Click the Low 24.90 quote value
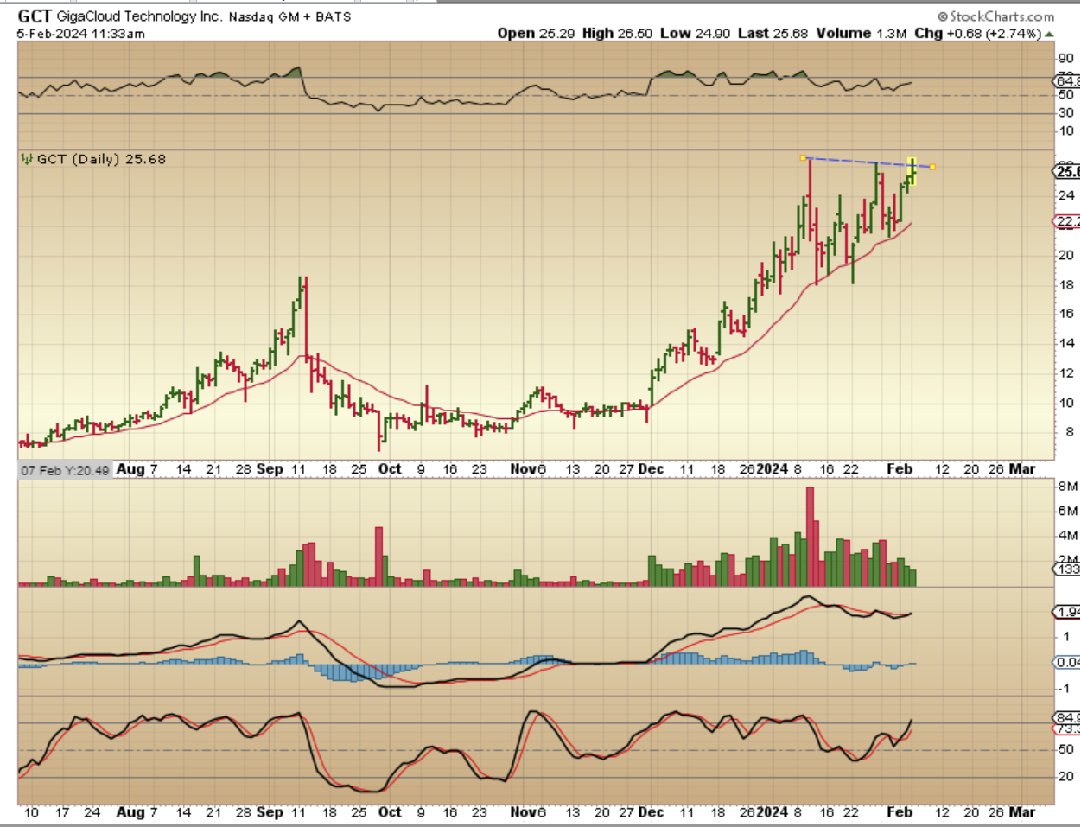 pos(696,33)
